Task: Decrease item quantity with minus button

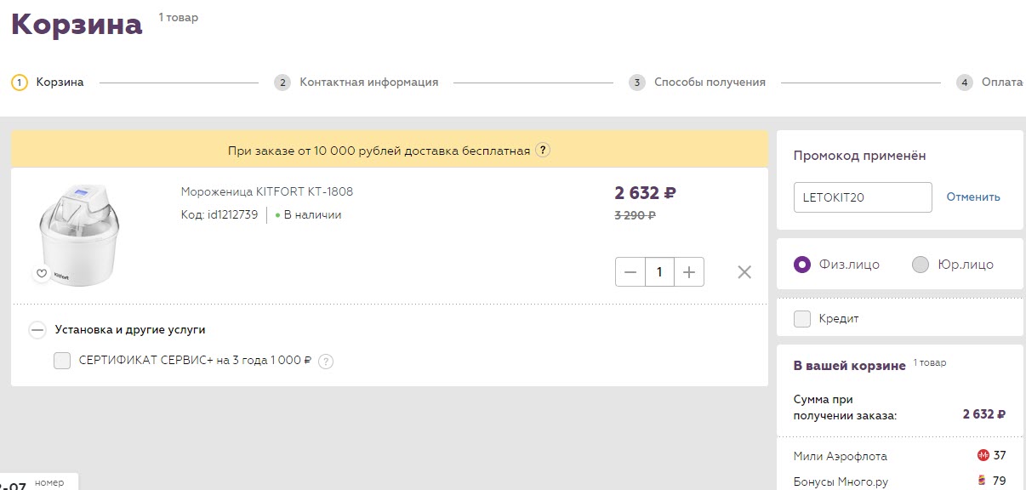Action: point(630,272)
